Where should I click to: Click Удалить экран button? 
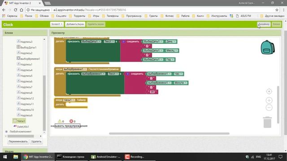pyautogui.click(x=96, y=24)
